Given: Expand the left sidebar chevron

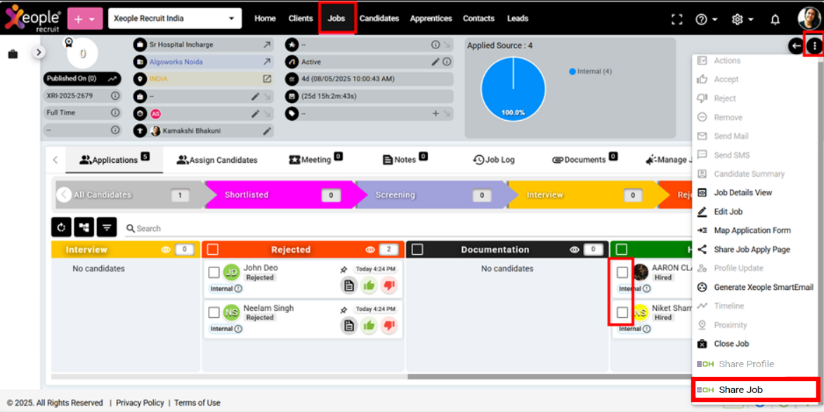Looking at the screenshot, I should 39,52.
